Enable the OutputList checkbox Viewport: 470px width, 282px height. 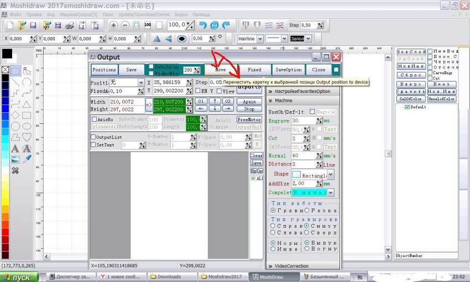pos(93,137)
